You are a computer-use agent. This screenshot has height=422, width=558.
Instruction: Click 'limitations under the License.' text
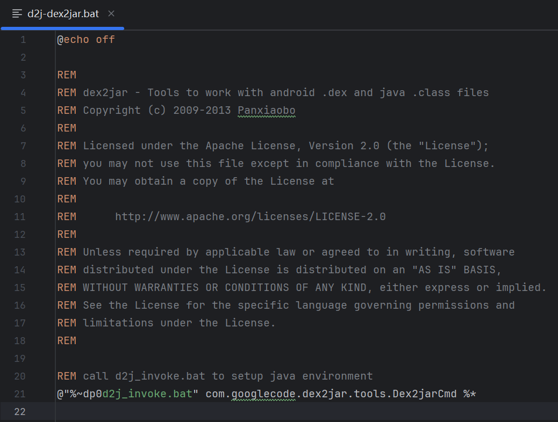coord(180,323)
